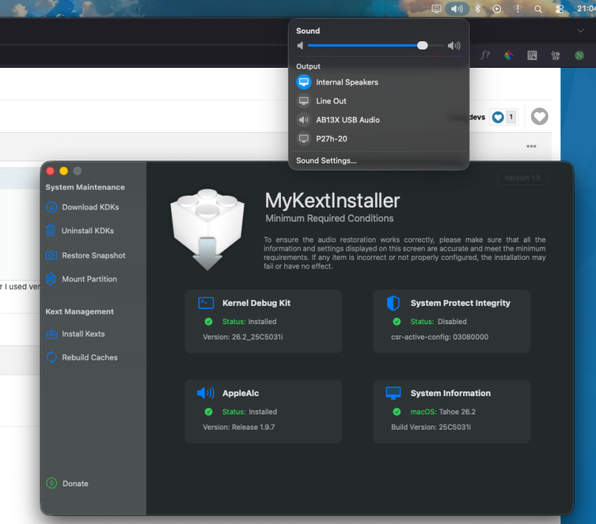This screenshot has width=596, height=524.
Task: Click the browser tab chevron dropdown
Action: point(581,31)
